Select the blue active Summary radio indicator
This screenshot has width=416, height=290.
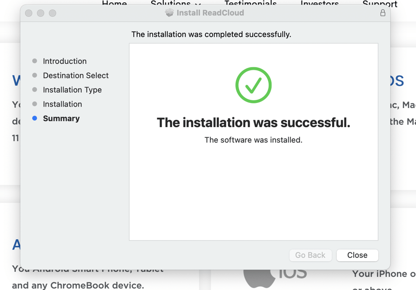coord(34,118)
